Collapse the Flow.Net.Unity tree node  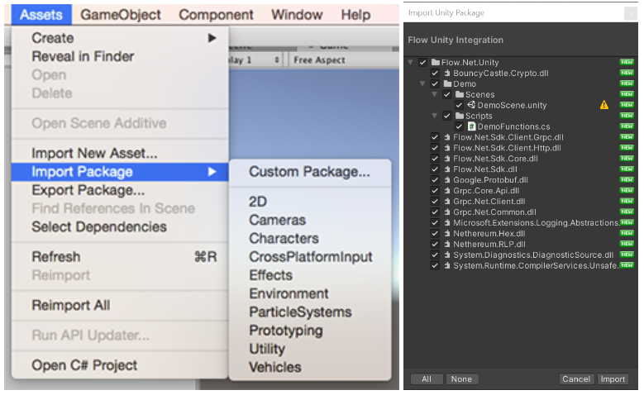(x=410, y=63)
